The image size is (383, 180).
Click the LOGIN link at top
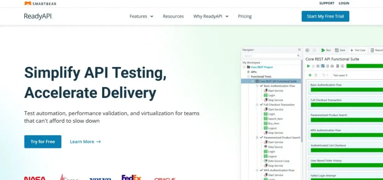point(344,3)
